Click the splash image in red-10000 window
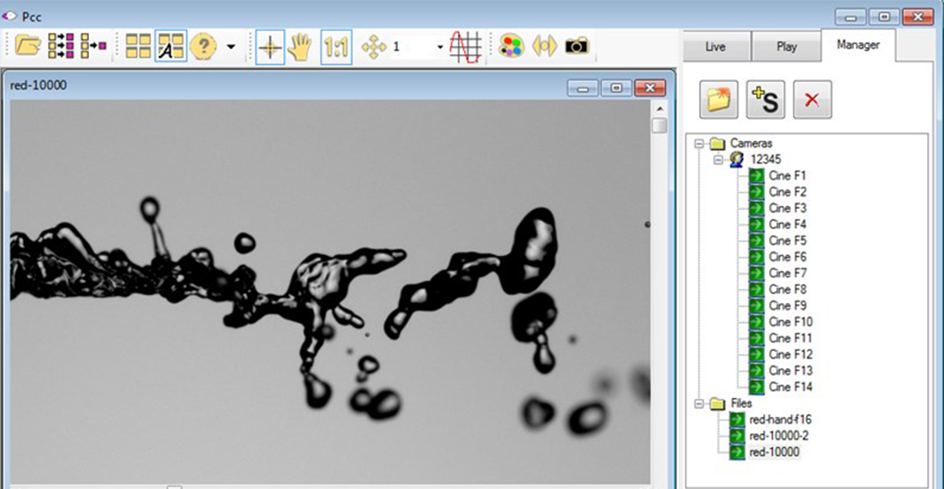This screenshot has height=489, width=944. click(x=330, y=292)
